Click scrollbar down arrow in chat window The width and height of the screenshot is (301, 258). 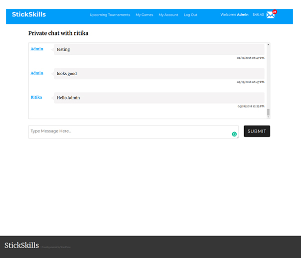(x=268, y=117)
